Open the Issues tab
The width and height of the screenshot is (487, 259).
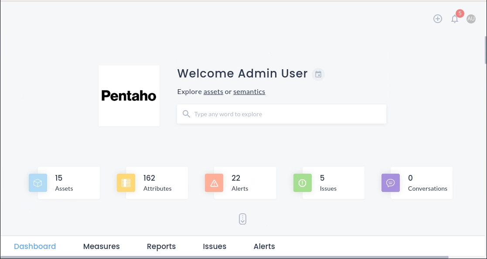click(215, 246)
